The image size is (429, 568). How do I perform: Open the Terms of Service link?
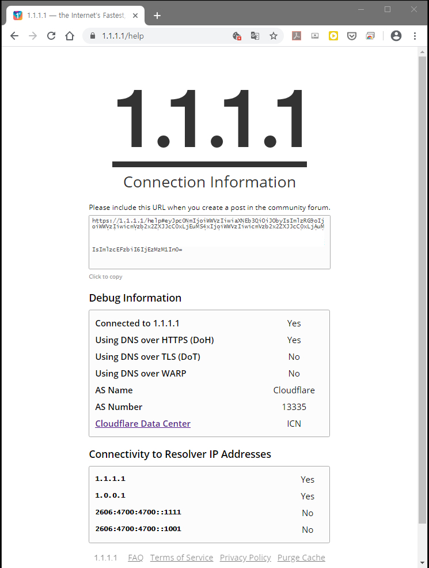(x=181, y=558)
